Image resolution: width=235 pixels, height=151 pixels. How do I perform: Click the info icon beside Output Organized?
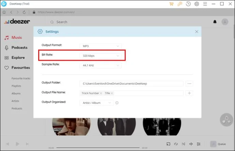117,103
